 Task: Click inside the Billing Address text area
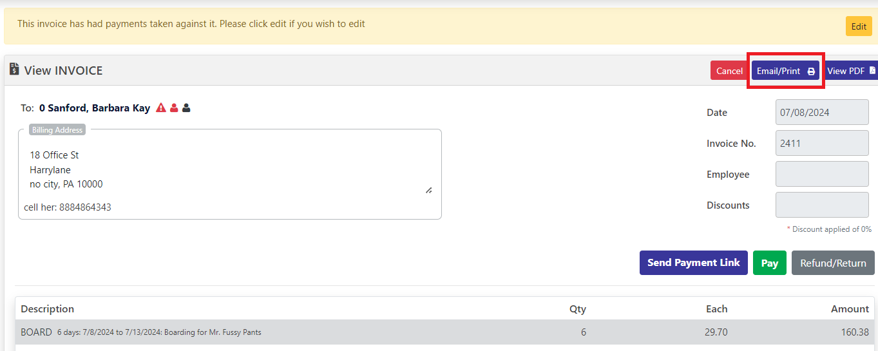(229, 169)
